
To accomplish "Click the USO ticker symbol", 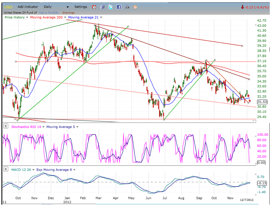I will pyautogui.click(x=8, y=7).
